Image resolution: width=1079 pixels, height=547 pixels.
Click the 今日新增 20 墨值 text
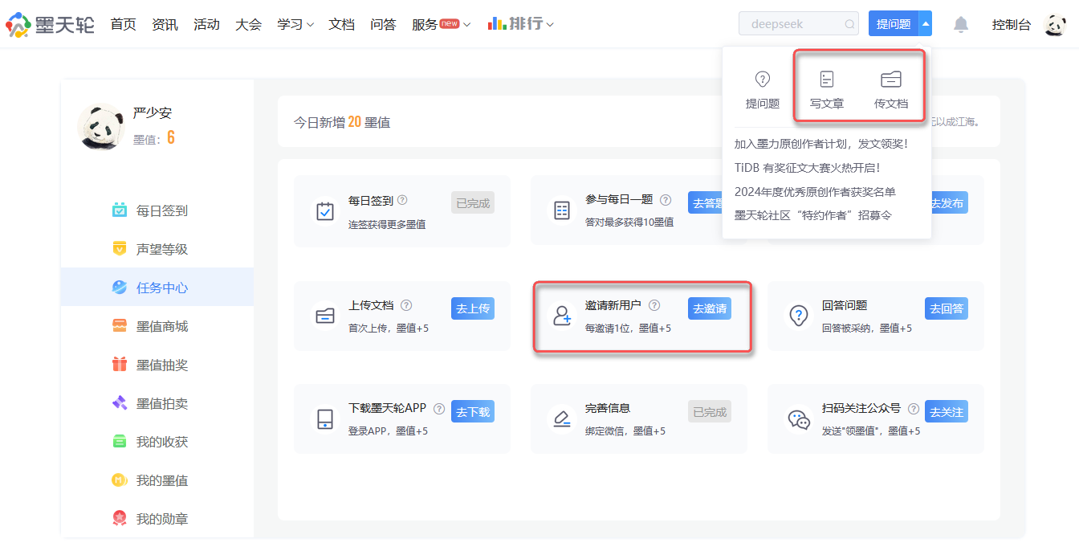point(342,122)
